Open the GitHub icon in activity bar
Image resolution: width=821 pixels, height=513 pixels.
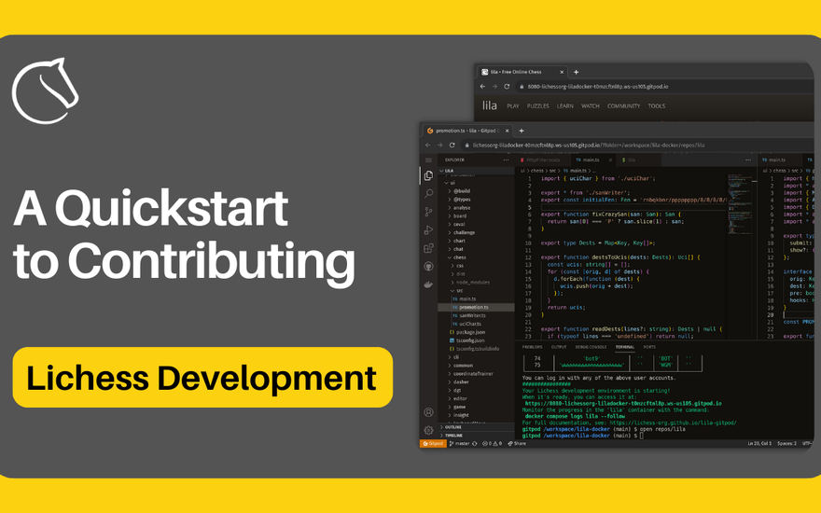tap(428, 267)
